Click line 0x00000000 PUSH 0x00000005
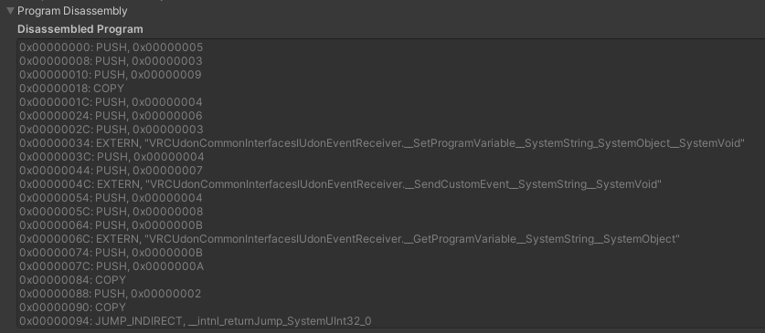 (x=112, y=47)
